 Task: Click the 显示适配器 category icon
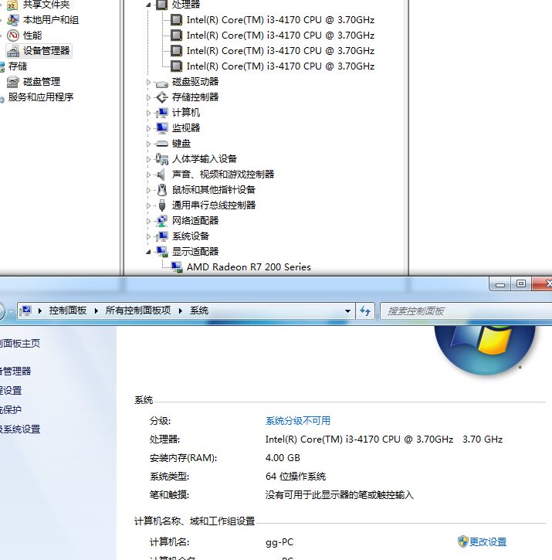(162, 252)
